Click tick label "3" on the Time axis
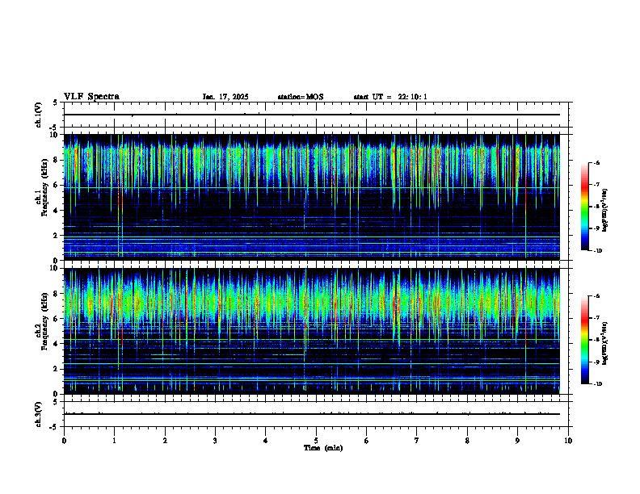 (215, 441)
